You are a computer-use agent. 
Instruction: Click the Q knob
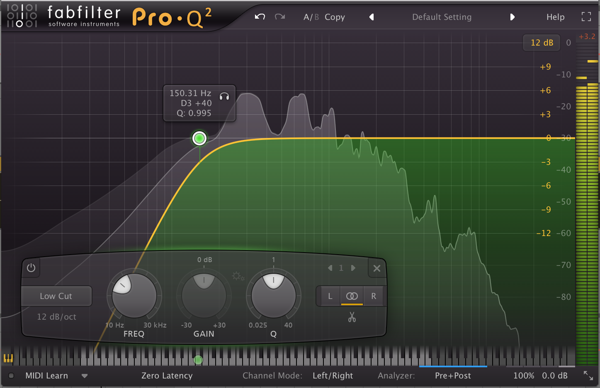click(273, 296)
